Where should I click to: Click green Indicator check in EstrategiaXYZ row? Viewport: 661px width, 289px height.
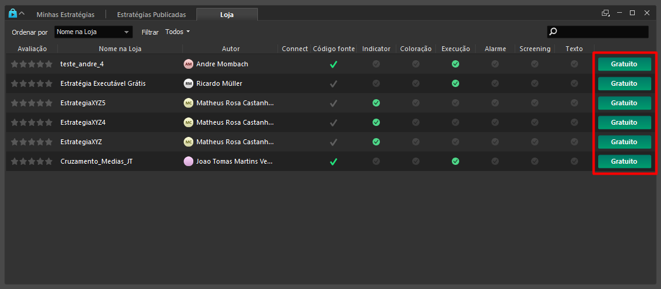pos(376,142)
